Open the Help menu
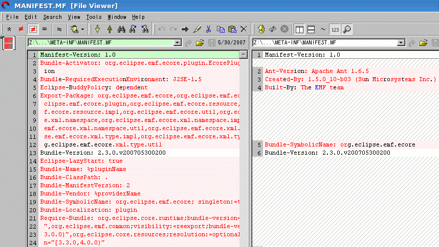The width and height of the screenshot is (439, 247). click(x=138, y=17)
